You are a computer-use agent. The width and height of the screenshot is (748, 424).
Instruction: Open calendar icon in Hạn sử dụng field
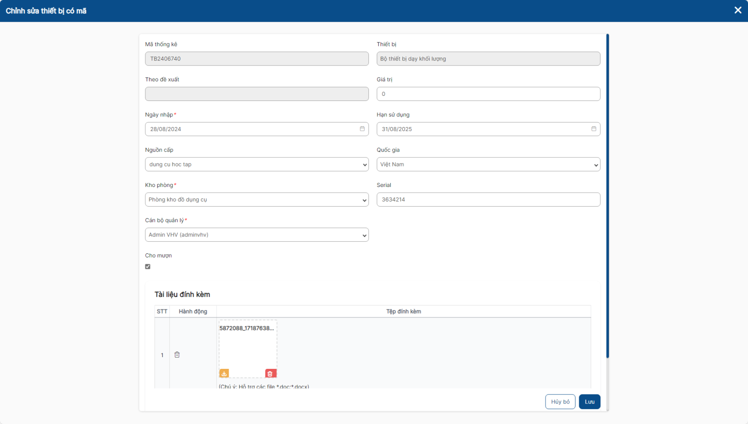(x=593, y=129)
